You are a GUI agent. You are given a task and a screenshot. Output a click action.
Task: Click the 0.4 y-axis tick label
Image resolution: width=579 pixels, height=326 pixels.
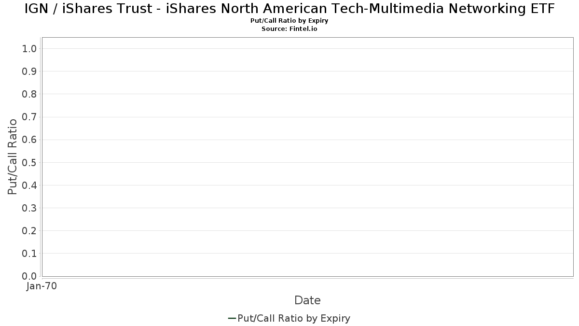click(29, 185)
